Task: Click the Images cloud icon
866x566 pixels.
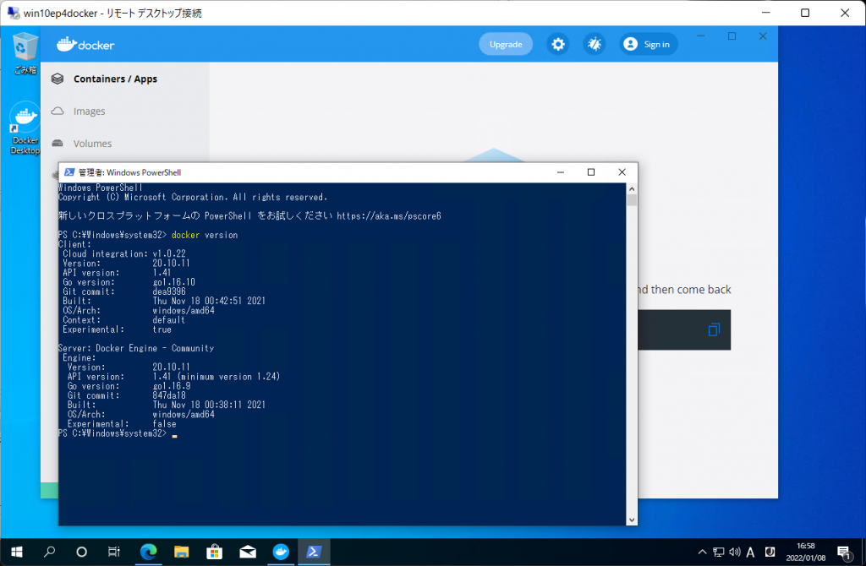Action: point(58,111)
